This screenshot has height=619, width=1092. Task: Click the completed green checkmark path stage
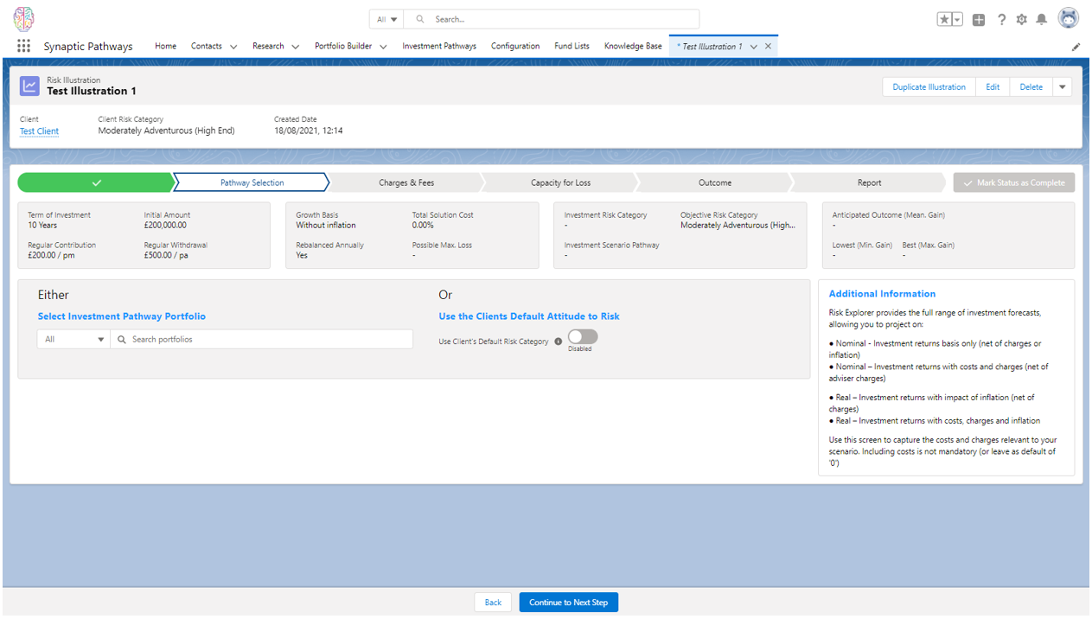coord(95,182)
